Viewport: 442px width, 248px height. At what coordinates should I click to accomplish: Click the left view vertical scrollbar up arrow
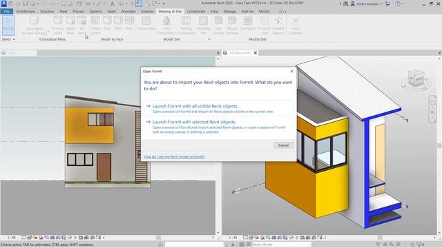click(x=218, y=59)
